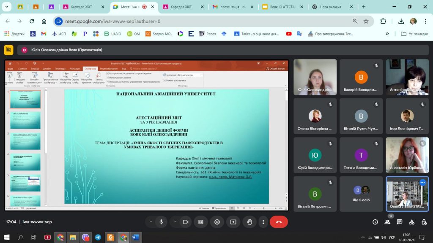Leave the call with the red button
433x243 pixels.
pos(279,222)
